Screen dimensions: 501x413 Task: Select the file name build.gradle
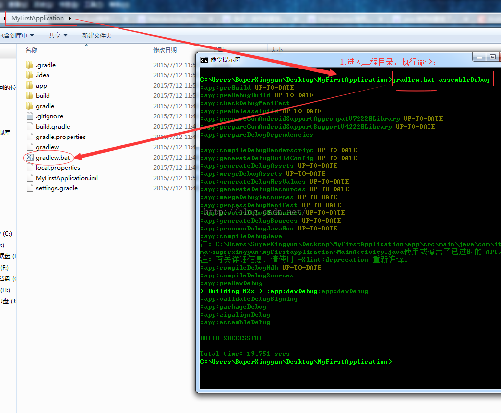click(53, 126)
